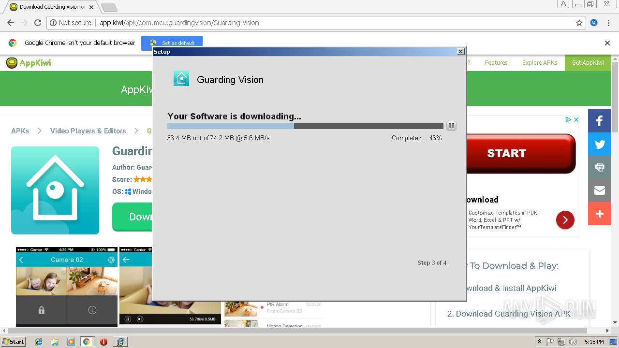Share the page on Twitter
Viewport: 619px width, 348px height.
(600, 144)
